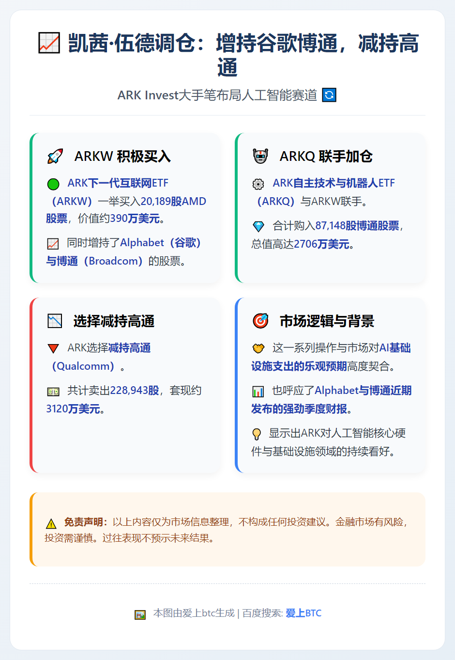Click the text （ARKQ）与ARKW联手

309,201
